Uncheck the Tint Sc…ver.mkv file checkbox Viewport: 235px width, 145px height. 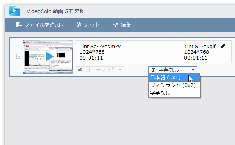19,56
